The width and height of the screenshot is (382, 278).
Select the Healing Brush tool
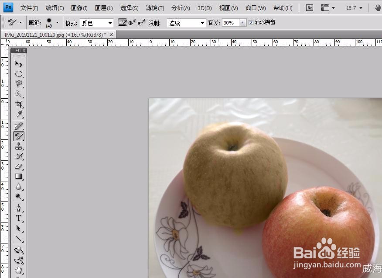18,126
